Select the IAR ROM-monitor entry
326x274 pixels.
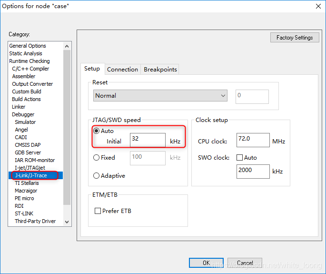[x=35, y=160]
